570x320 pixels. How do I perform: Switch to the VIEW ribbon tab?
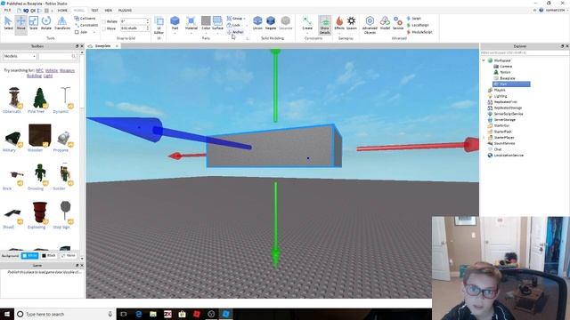tap(109, 10)
